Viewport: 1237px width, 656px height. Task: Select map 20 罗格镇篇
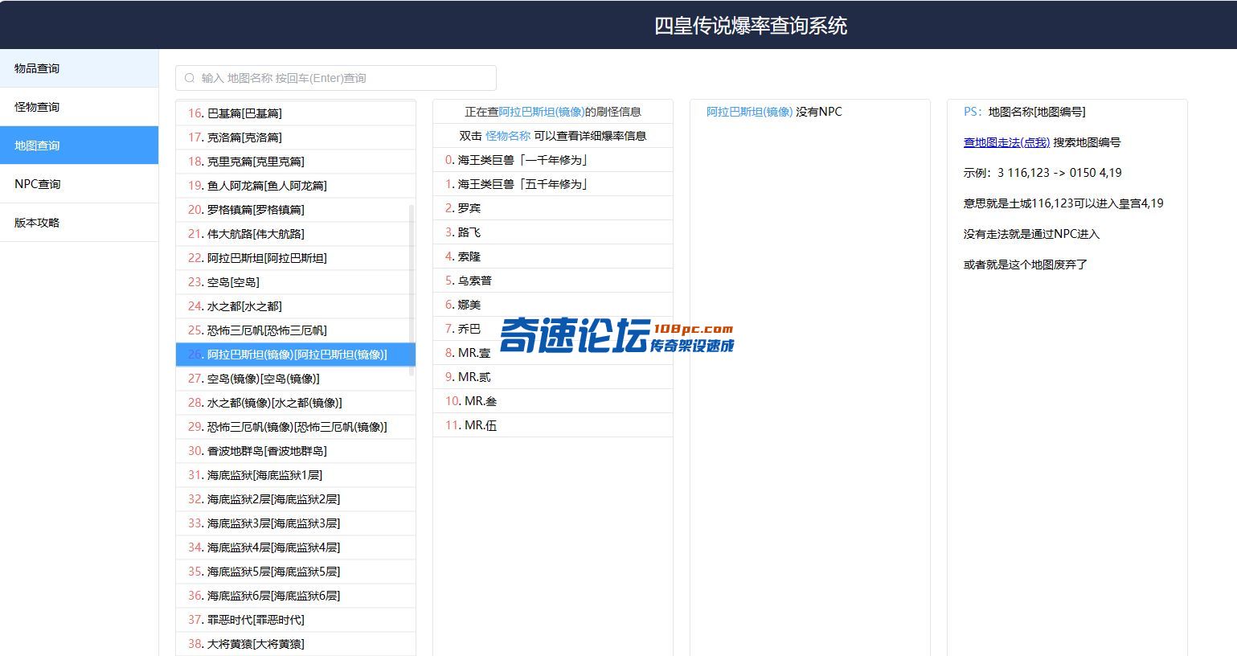coord(296,210)
